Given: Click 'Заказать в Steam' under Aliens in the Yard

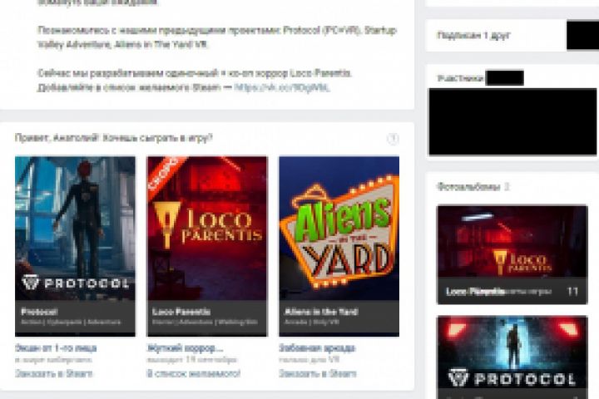Looking at the screenshot, I should (318, 373).
